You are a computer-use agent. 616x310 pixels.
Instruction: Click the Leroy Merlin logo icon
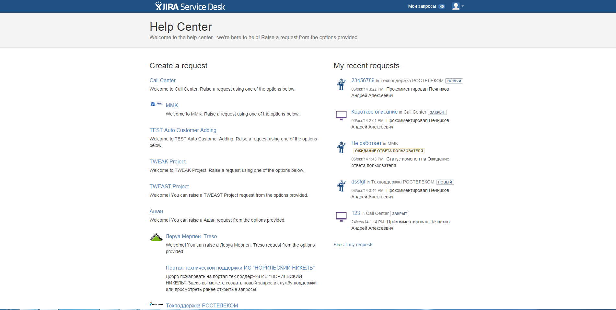[x=156, y=237]
